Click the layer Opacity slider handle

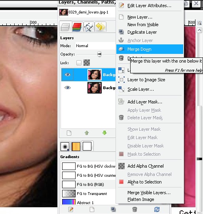[x=99, y=54]
